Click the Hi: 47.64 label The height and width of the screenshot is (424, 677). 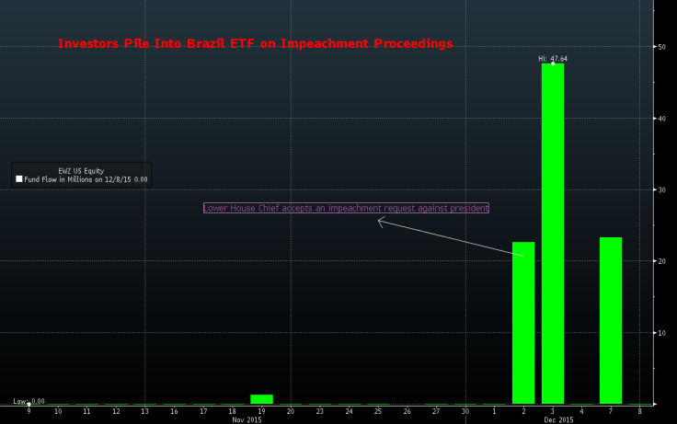(x=553, y=58)
